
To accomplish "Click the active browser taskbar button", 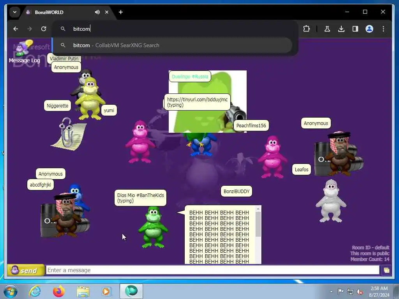I will pos(131,291).
